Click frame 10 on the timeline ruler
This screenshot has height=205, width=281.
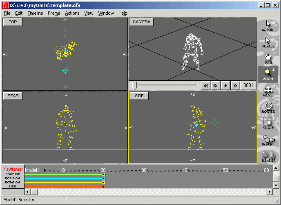pos(62,170)
